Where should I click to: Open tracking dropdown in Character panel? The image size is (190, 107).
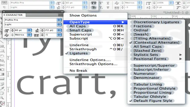tap(59, 35)
